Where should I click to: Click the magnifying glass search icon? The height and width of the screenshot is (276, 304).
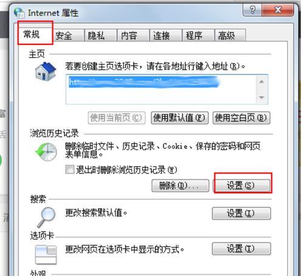pos(46,218)
